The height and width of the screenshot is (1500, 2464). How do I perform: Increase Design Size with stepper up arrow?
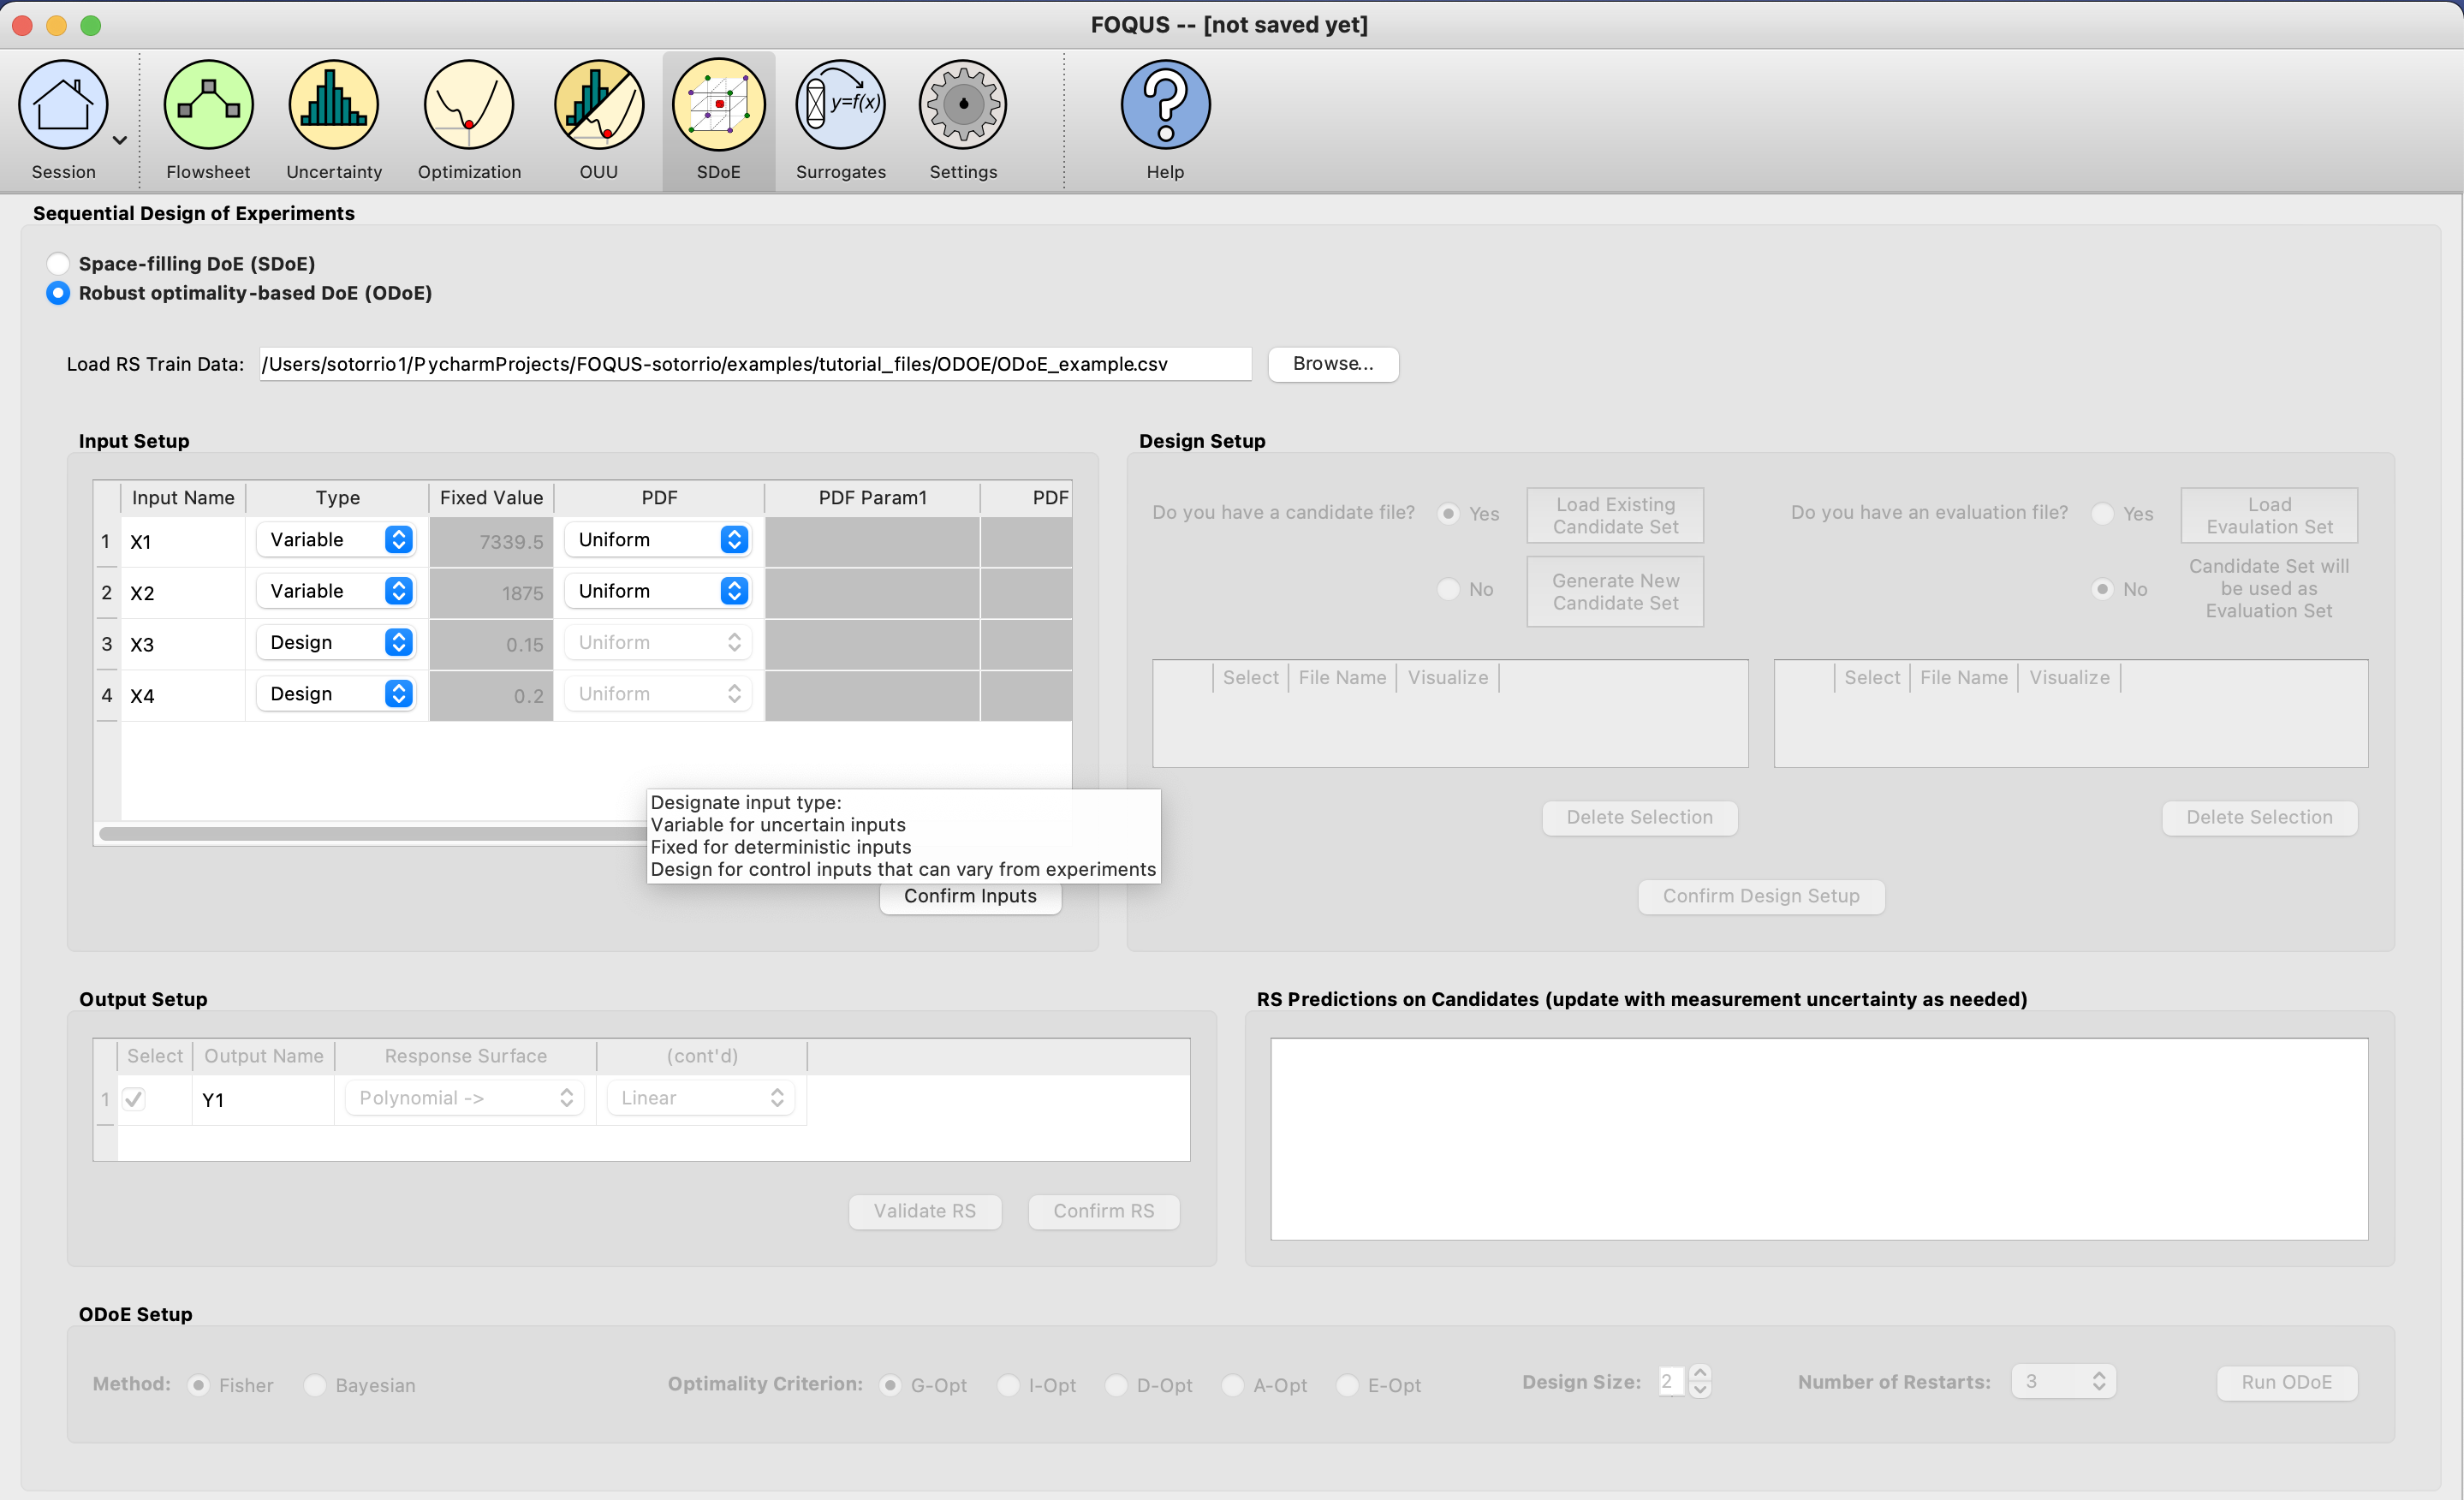tap(1700, 1374)
